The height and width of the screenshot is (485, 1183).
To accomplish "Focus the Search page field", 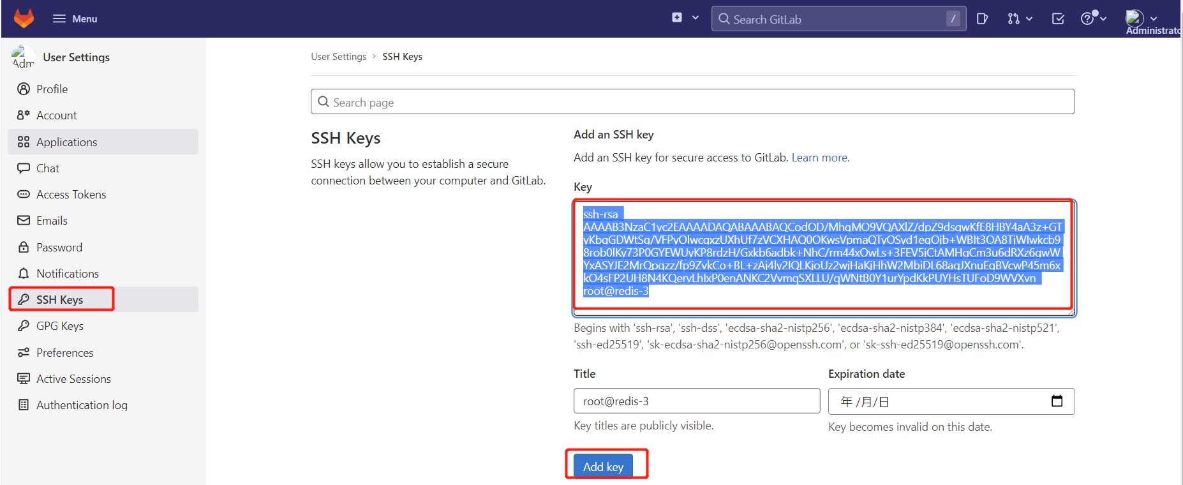I will coord(693,101).
